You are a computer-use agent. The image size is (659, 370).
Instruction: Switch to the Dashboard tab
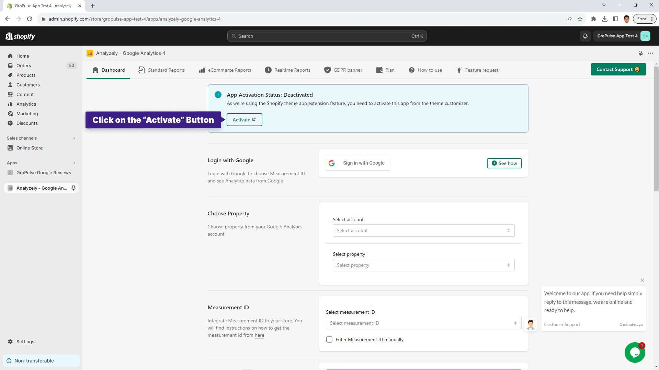109,70
